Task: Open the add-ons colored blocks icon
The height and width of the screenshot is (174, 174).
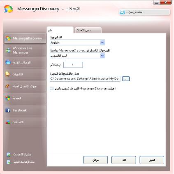Action: pos(8,122)
